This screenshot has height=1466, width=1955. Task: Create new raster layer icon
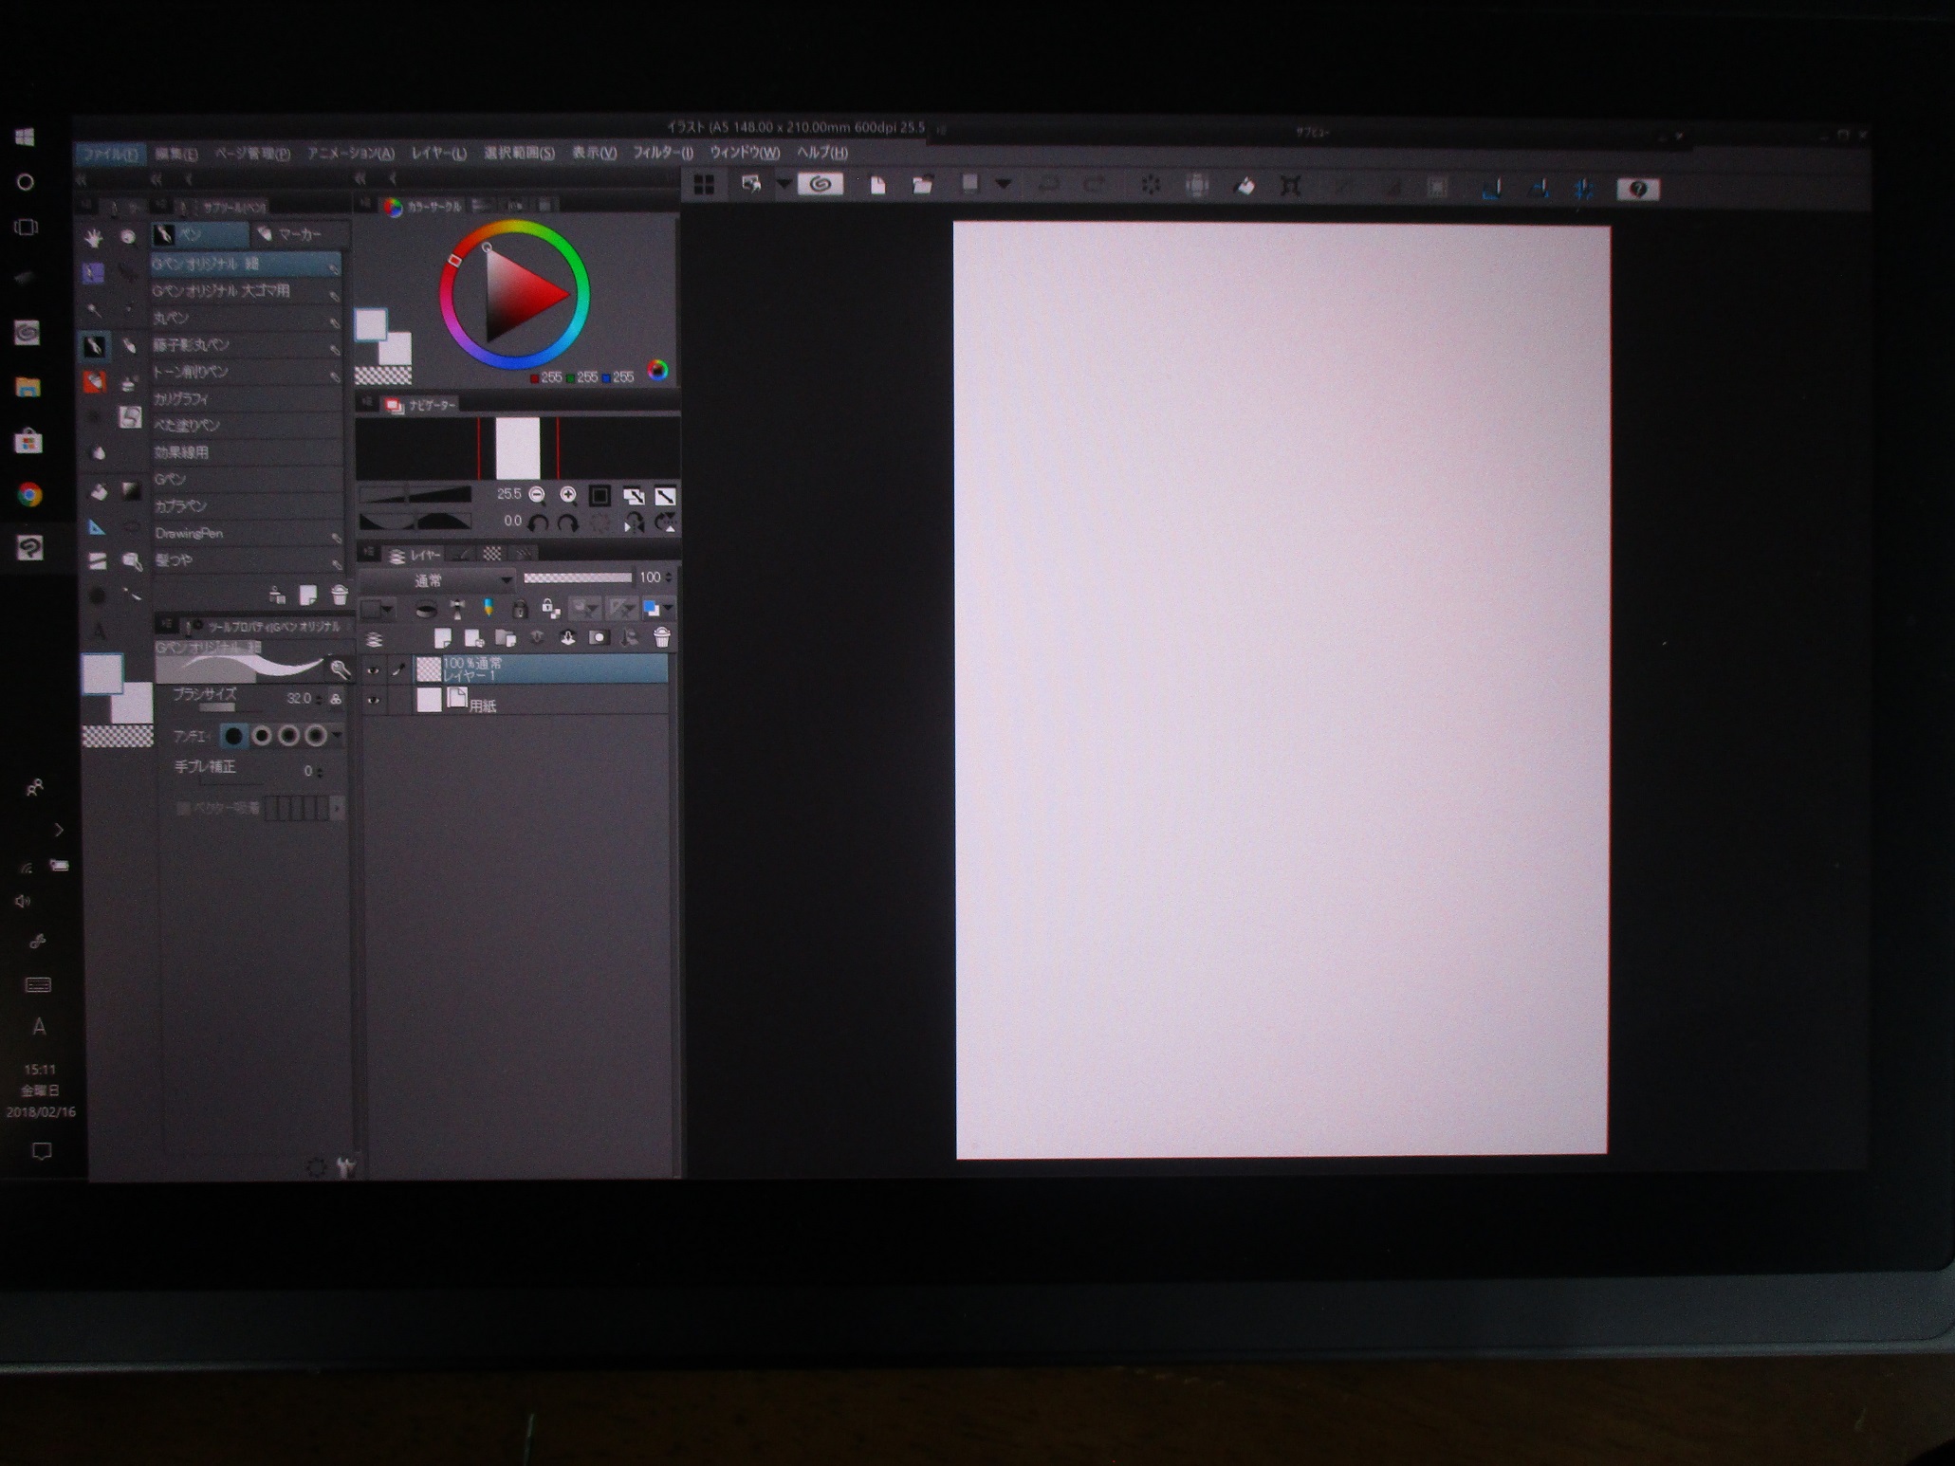coord(442,637)
